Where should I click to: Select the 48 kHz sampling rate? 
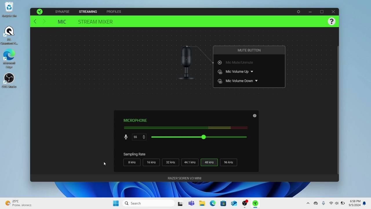pyautogui.click(x=209, y=162)
